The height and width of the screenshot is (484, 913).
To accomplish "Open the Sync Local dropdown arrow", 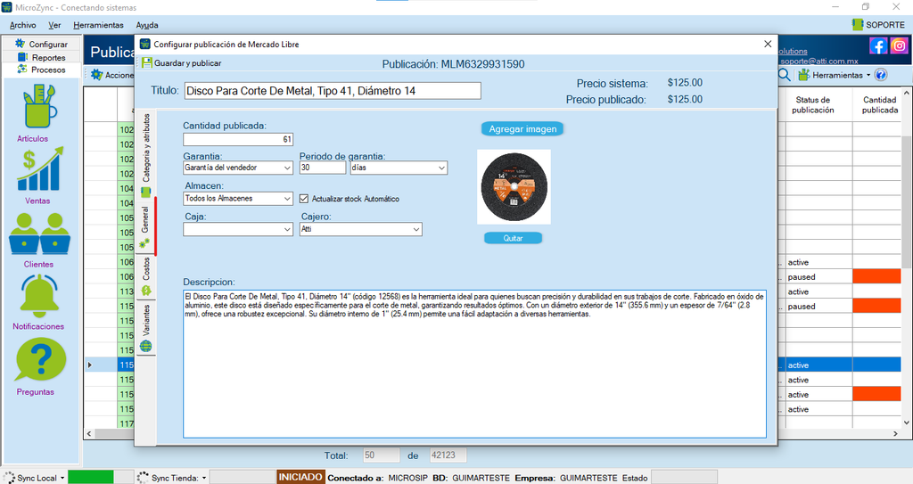I will (62, 478).
